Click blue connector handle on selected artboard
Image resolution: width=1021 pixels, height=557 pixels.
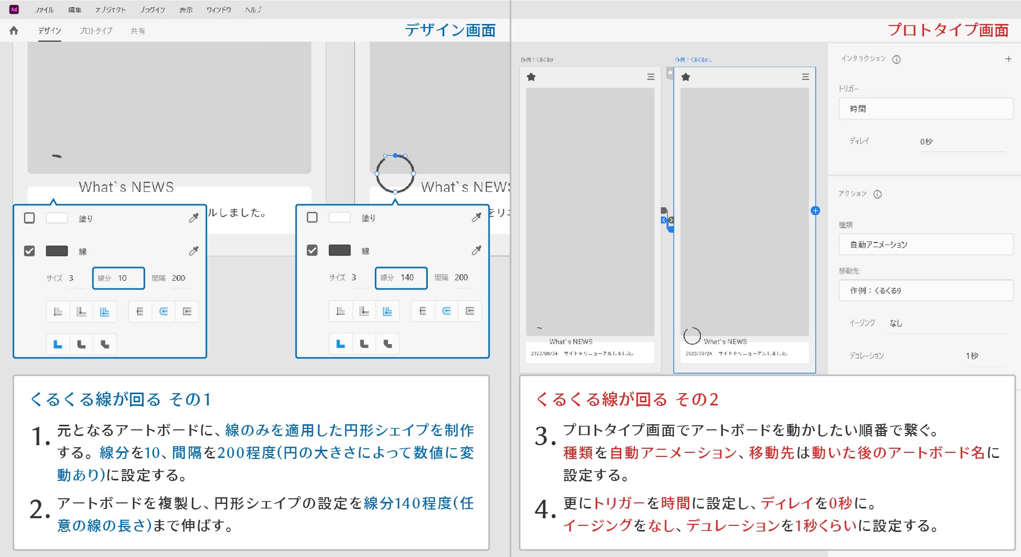815,210
